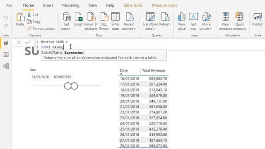Click the 20/01/2018 date cell
The image size is (265, 149).
pos(130,101)
